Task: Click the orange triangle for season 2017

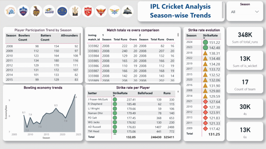Action: (x=205, y=69)
